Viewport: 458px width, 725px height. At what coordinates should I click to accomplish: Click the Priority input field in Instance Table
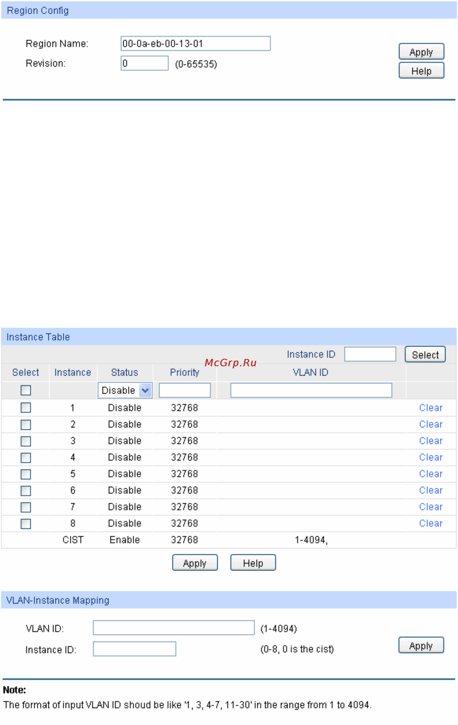[x=185, y=390]
